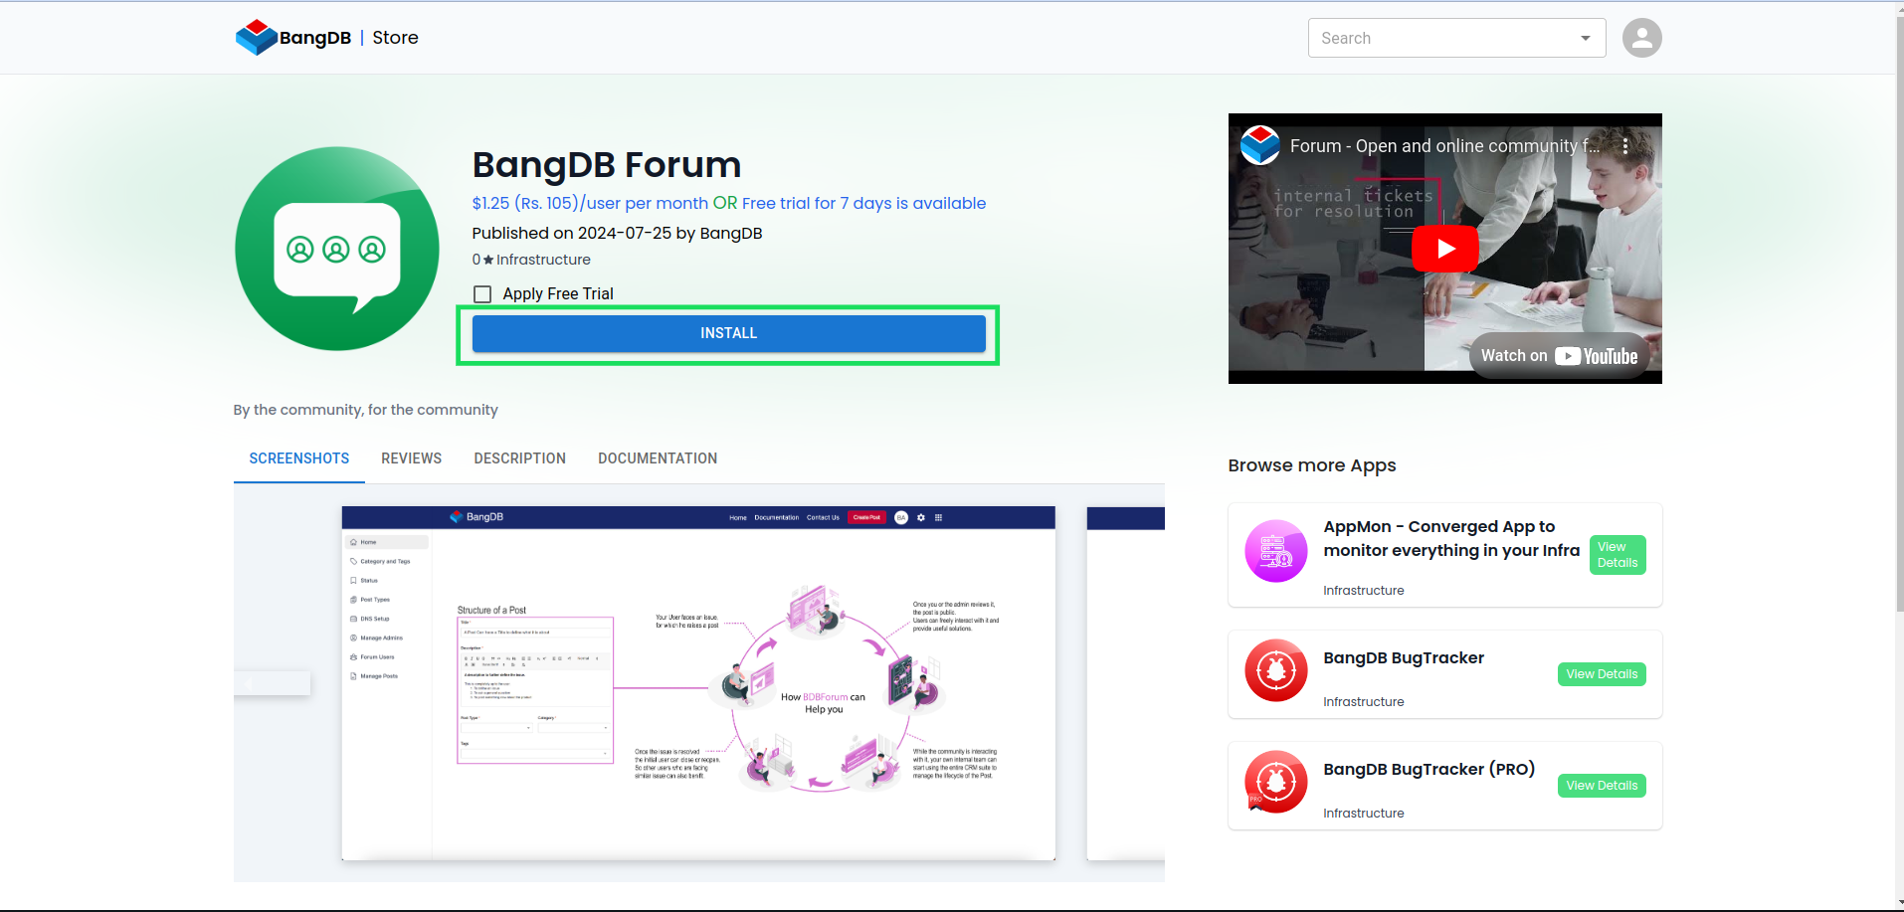This screenshot has width=1904, height=912.
Task: Click the second partially visible screenshot
Action: 1125,683
